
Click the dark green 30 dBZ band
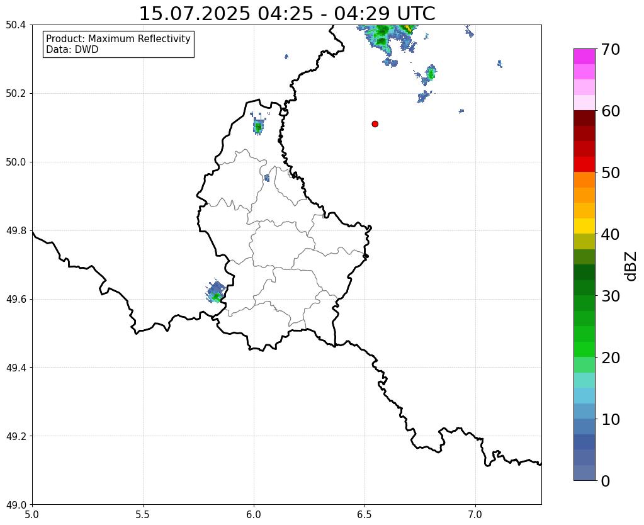584,288
